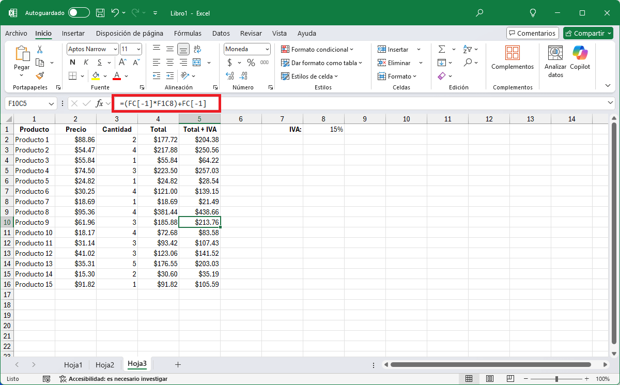Toggle underline S formatting

click(x=99, y=63)
